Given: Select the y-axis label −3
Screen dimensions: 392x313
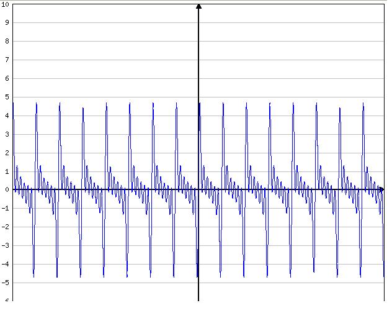Looking at the screenshot, I should click(5, 246).
